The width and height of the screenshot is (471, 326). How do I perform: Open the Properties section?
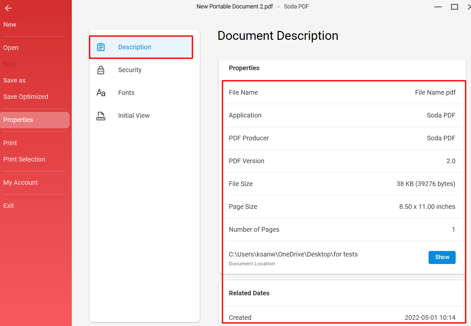[x=35, y=120]
